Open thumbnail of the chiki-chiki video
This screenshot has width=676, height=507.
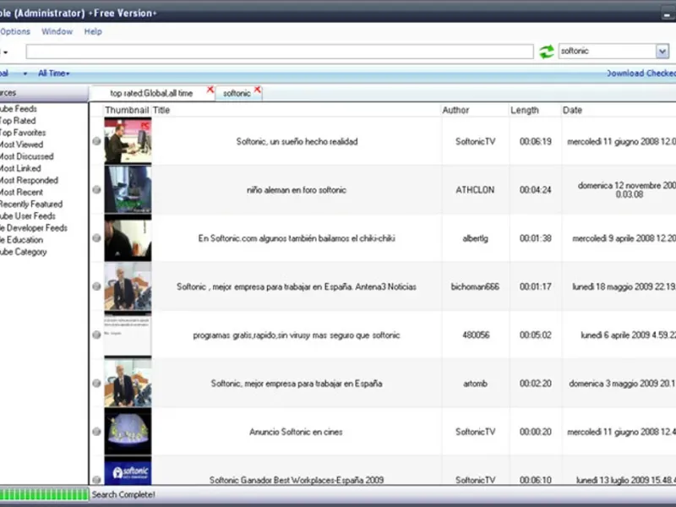pos(128,238)
